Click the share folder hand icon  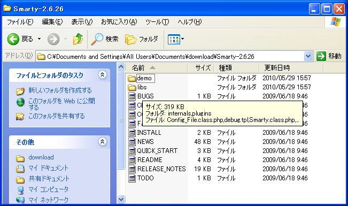click(x=20, y=117)
